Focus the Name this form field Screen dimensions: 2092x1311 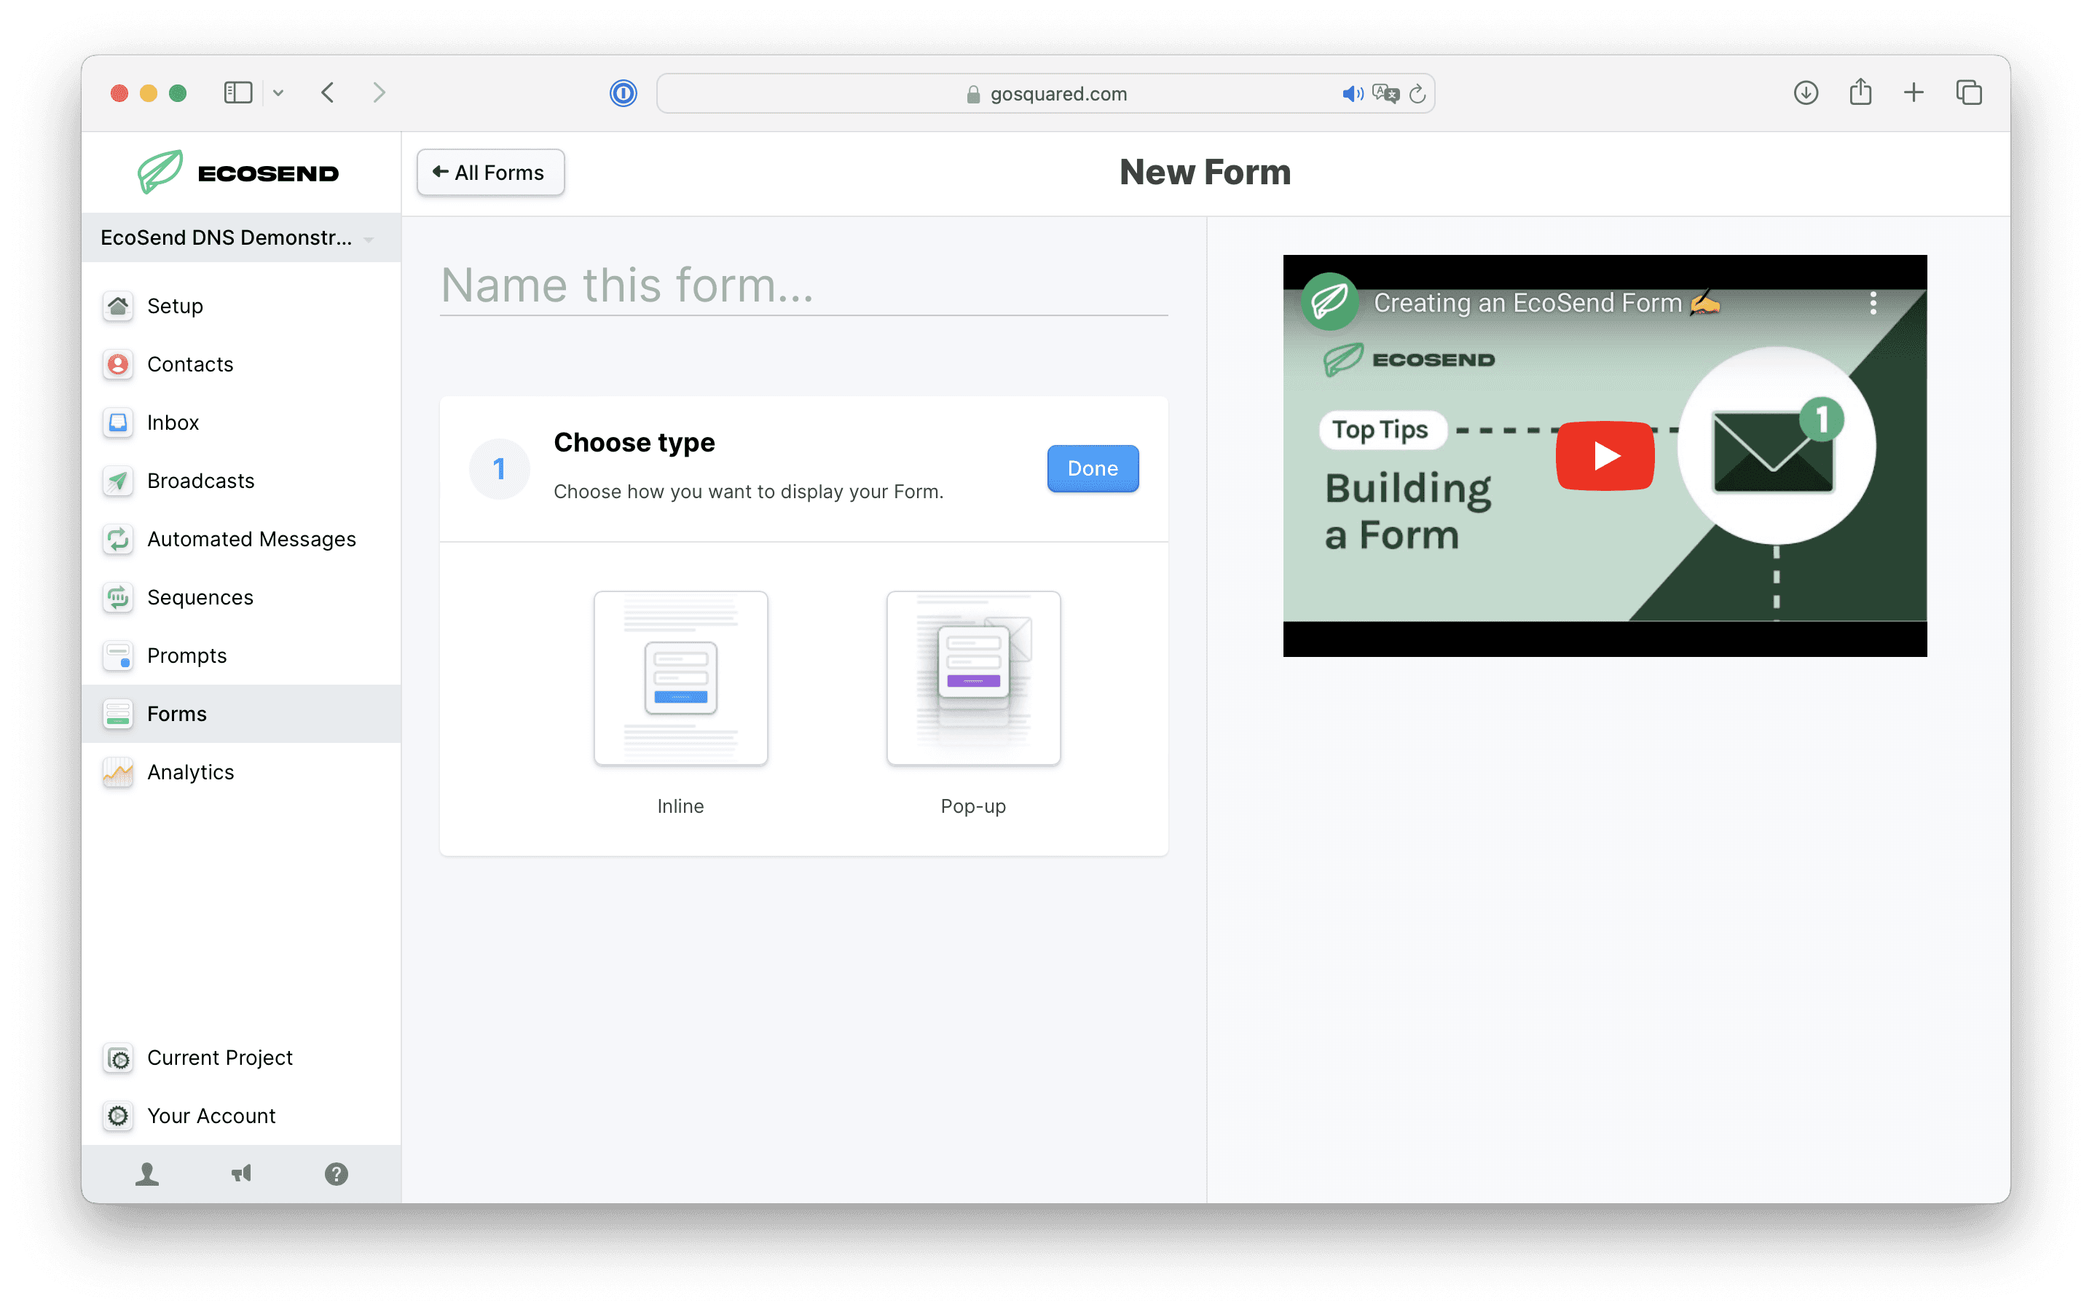point(803,286)
